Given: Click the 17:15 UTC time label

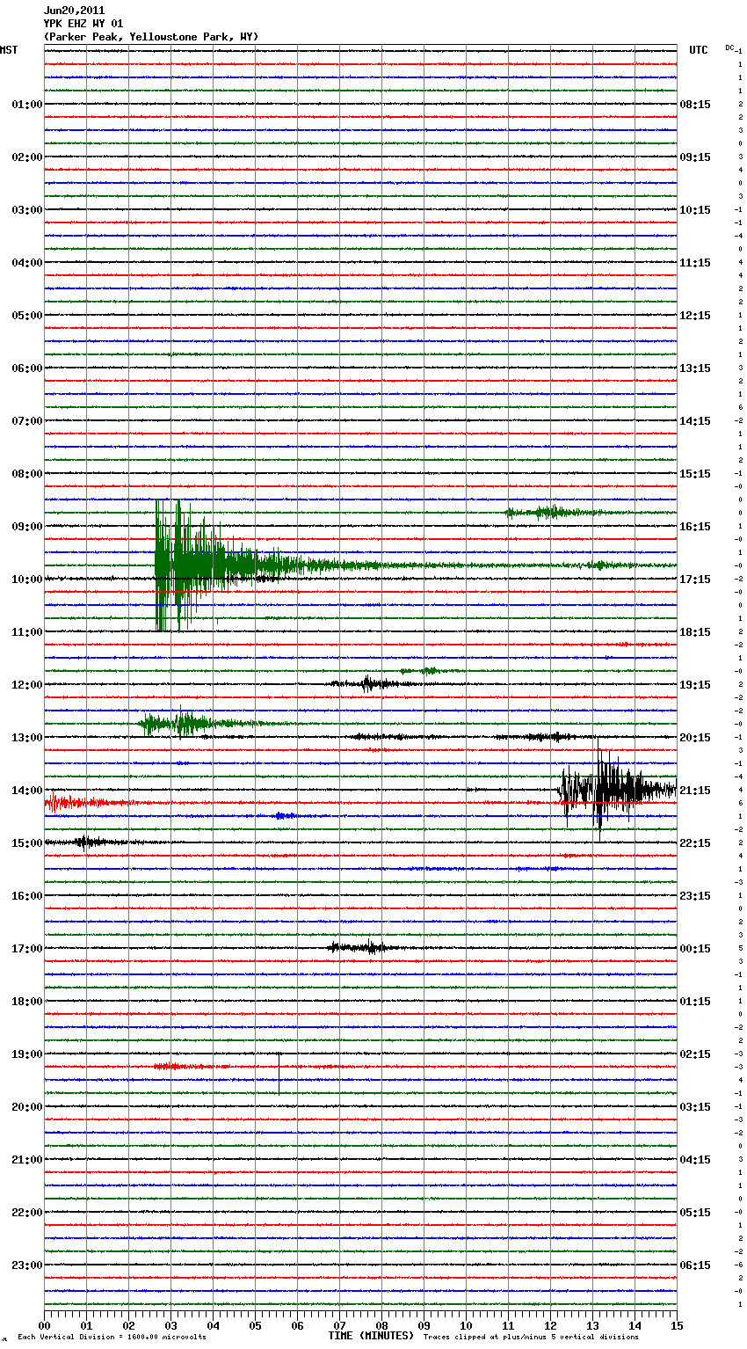Looking at the screenshot, I should [695, 580].
